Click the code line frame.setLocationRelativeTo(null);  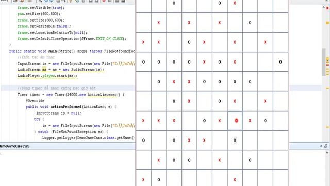(x=53, y=33)
